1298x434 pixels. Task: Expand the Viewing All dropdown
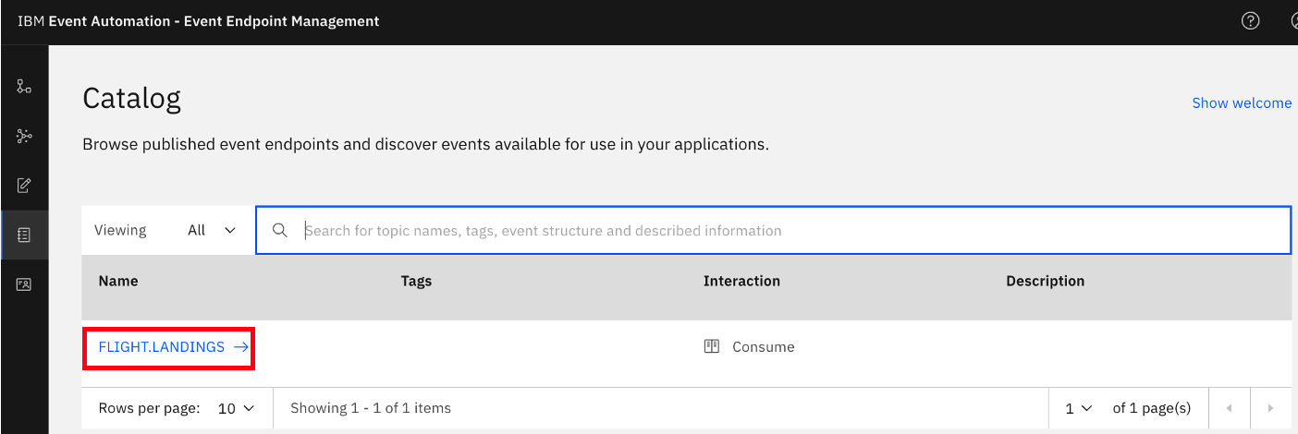pyautogui.click(x=213, y=230)
